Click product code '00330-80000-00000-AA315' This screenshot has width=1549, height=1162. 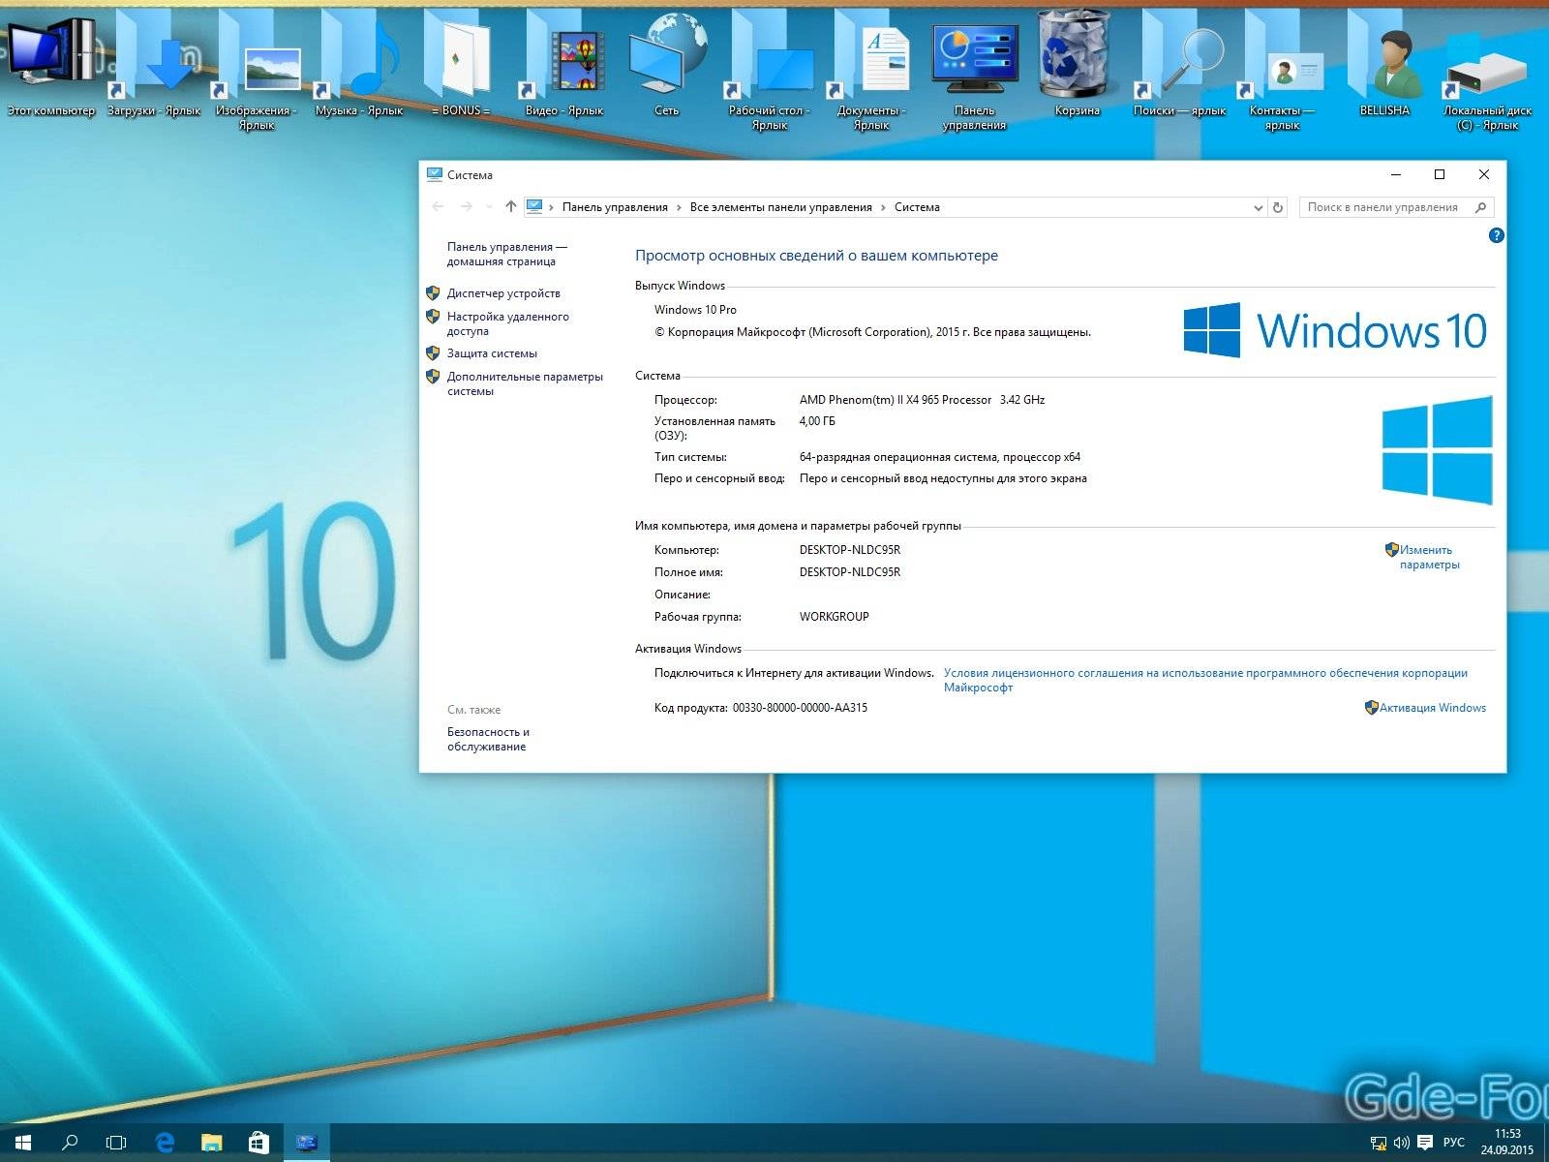[x=800, y=708]
